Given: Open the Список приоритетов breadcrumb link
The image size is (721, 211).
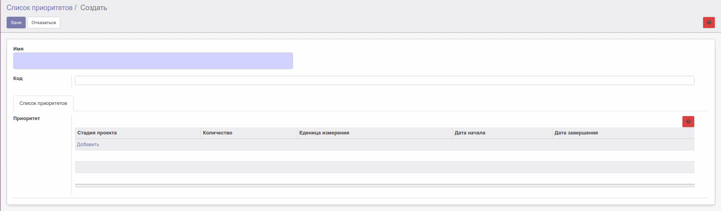Looking at the screenshot, I should pos(40,8).
